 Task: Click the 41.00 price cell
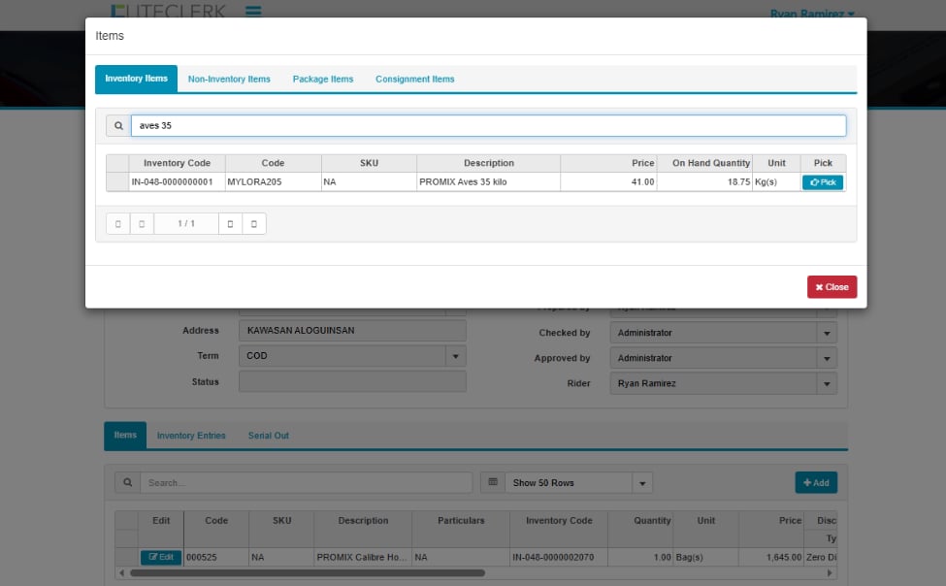[608, 182]
